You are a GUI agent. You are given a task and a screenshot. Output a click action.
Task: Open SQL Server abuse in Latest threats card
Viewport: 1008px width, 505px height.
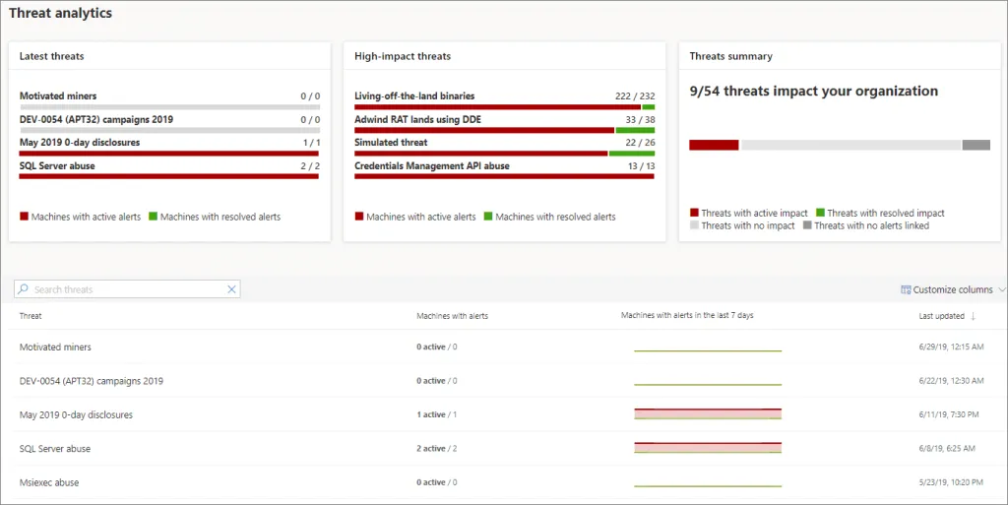point(57,165)
